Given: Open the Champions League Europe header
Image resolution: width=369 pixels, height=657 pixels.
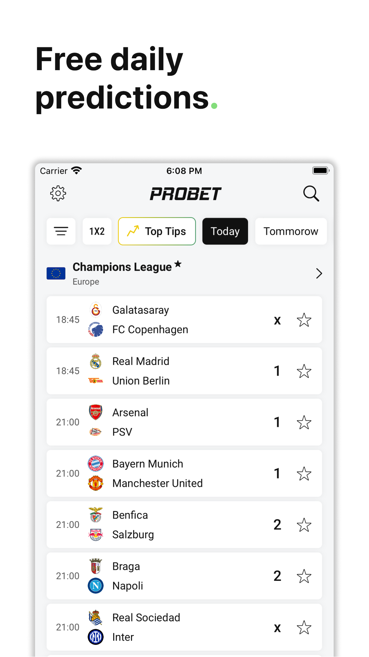Looking at the screenshot, I should 184,273.
